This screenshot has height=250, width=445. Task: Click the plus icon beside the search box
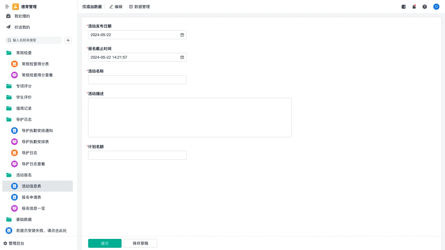[68, 40]
